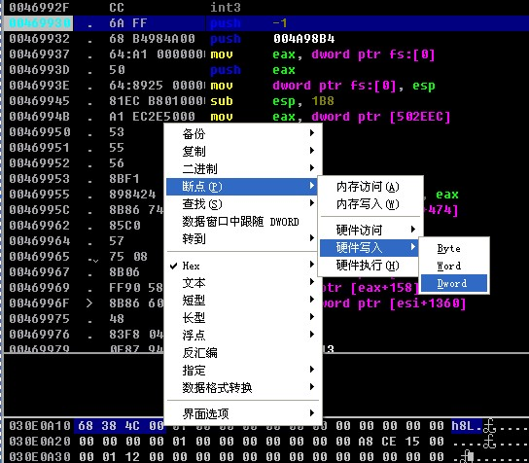Select the 硬件写入 hardware write entry
The height and width of the screenshot is (463, 529).
point(370,247)
